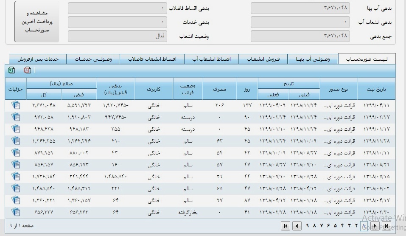This screenshot has width=406, height=236.
Task: Open details icon for the 1398/04/17 bill
Action: click(16, 200)
